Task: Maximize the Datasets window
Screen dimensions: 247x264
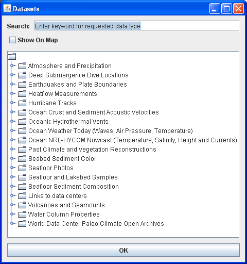Action: click(226, 8)
